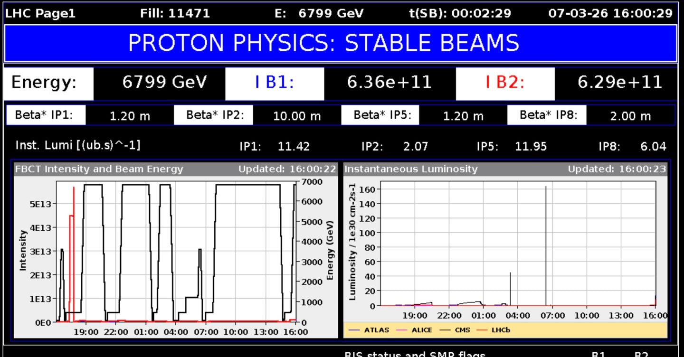684x357 pixels.
Task: Click the Beta* IP8 value 2.00 m
Action: 630,116
